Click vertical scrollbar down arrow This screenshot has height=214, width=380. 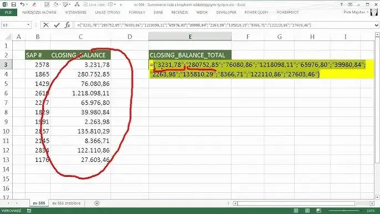click(377, 197)
